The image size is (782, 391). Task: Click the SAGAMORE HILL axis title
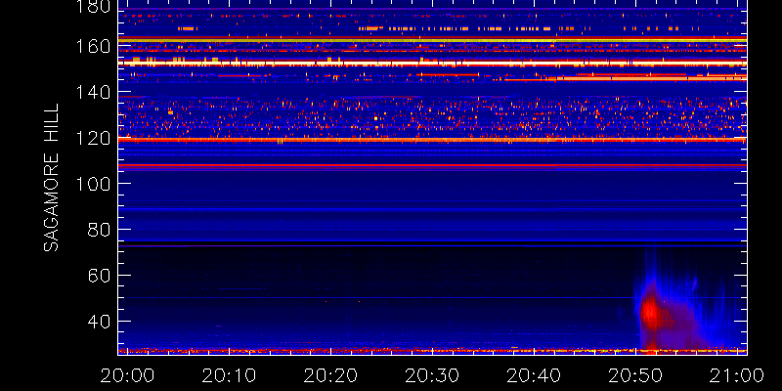[51, 178]
